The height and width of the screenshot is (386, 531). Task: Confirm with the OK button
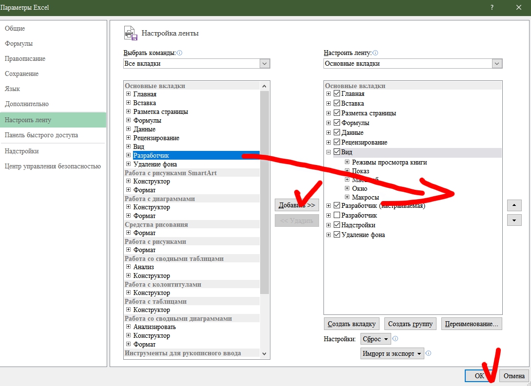click(479, 375)
